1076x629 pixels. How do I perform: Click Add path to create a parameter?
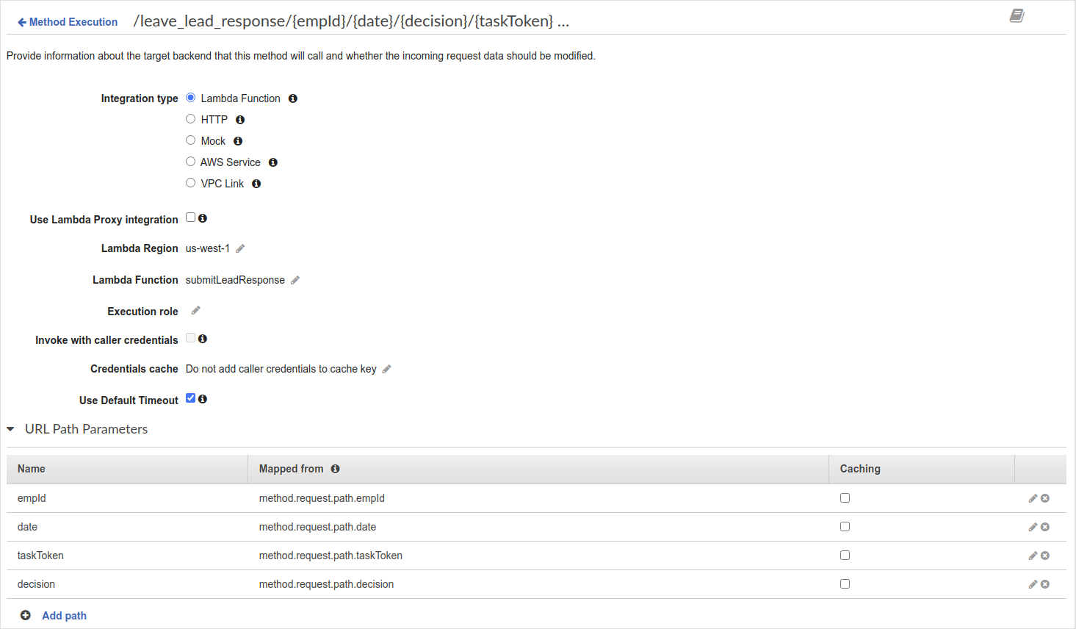click(x=63, y=615)
